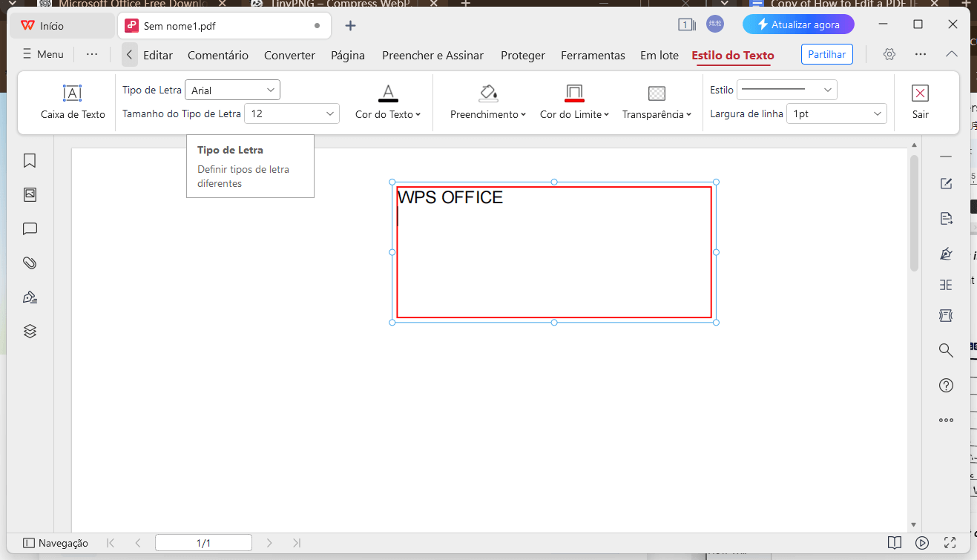
Task: Click the export document icon in right sidebar
Action: 946,218
